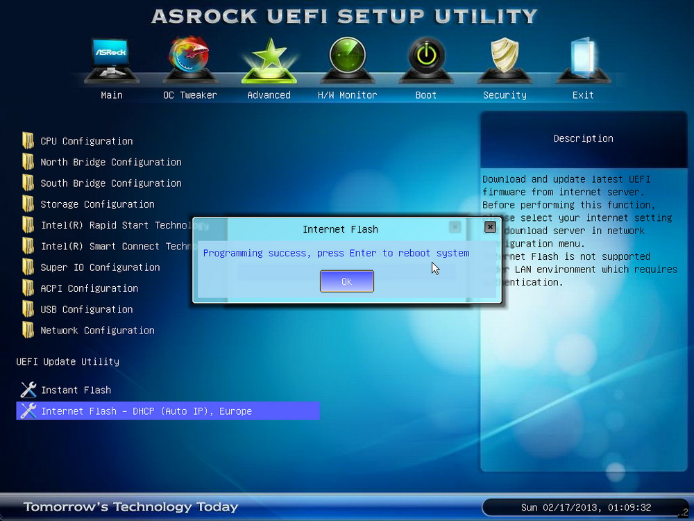
Task: Click folder icon beside North Bridge Configuration
Action: 28,162
